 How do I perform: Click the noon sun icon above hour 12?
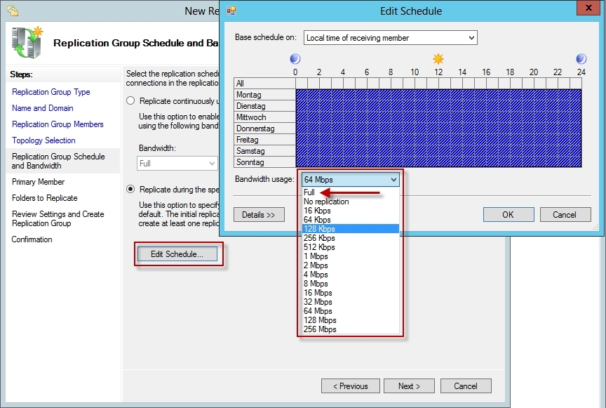coord(438,59)
